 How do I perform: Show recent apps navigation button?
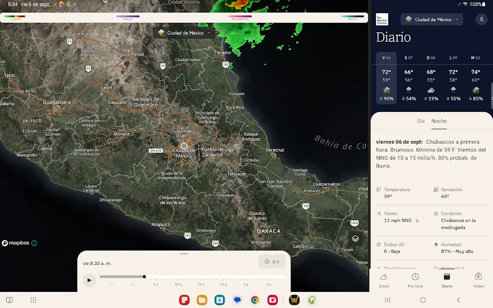click(x=387, y=300)
